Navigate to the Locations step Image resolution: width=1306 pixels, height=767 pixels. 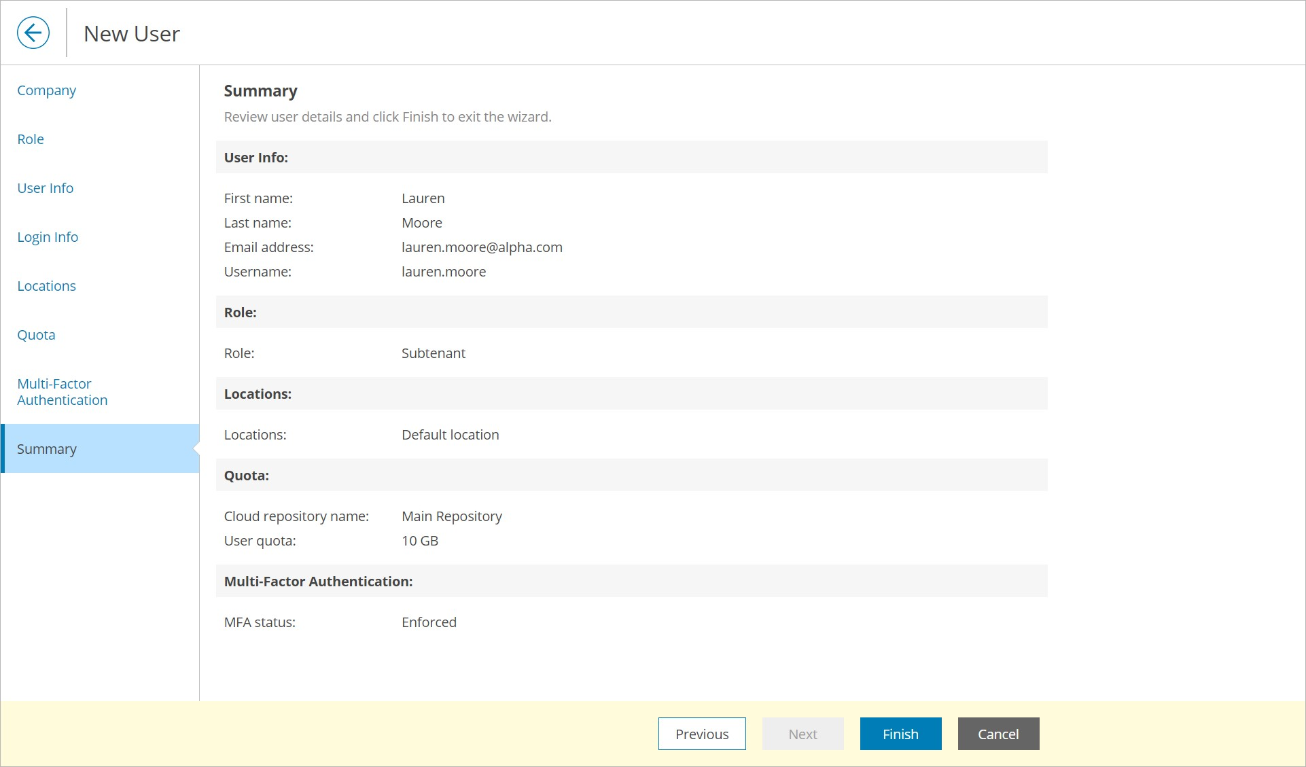(46, 286)
